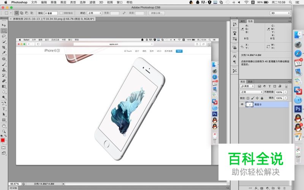Image resolution: width=304 pixels, height=190 pixels.
Task: Switch to the Channels tab
Action: (x=250, y=82)
